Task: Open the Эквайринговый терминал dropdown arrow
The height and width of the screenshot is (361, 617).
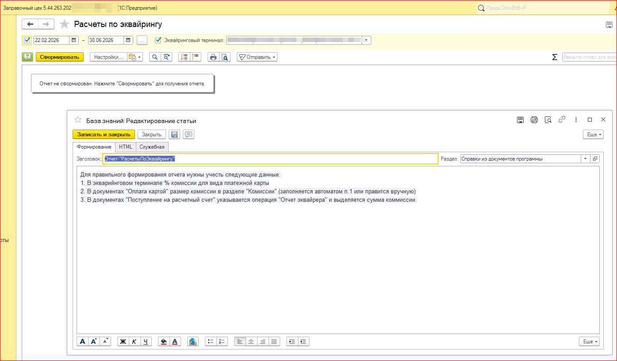Action: [x=366, y=40]
